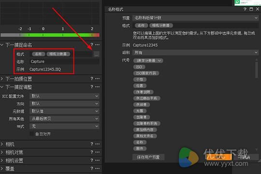Open the 预置 preset dropdown
The image size is (261, 174).
click(x=196, y=18)
